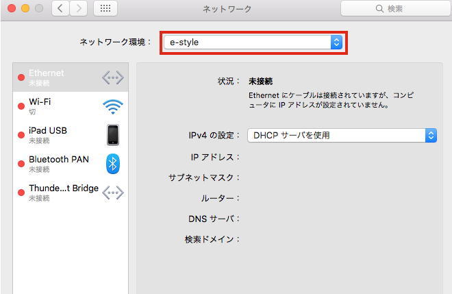Click the IPv4 の設定 label
Image resolution: width=452 pixels, height=294 pixels.
click(x=214, y=135)
